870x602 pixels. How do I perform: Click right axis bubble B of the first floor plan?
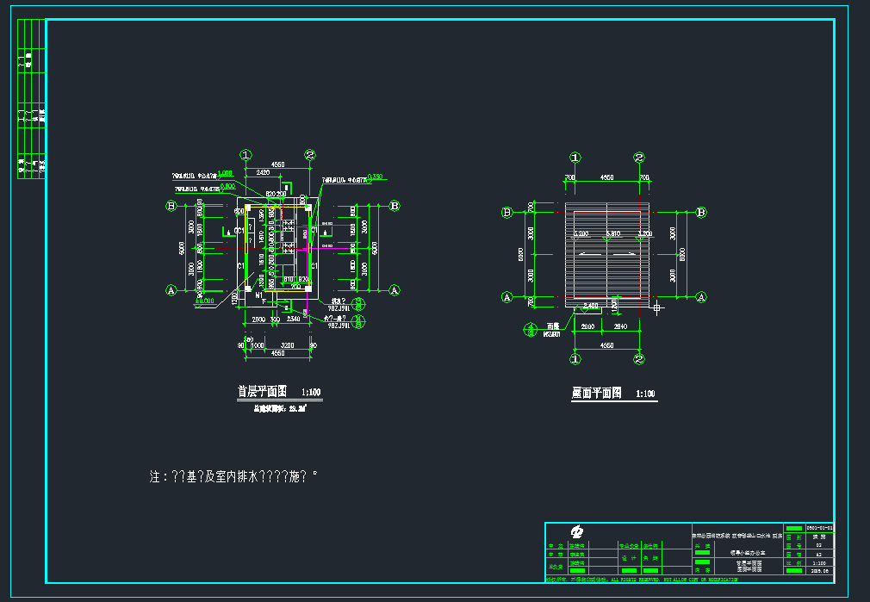point(395,206)
